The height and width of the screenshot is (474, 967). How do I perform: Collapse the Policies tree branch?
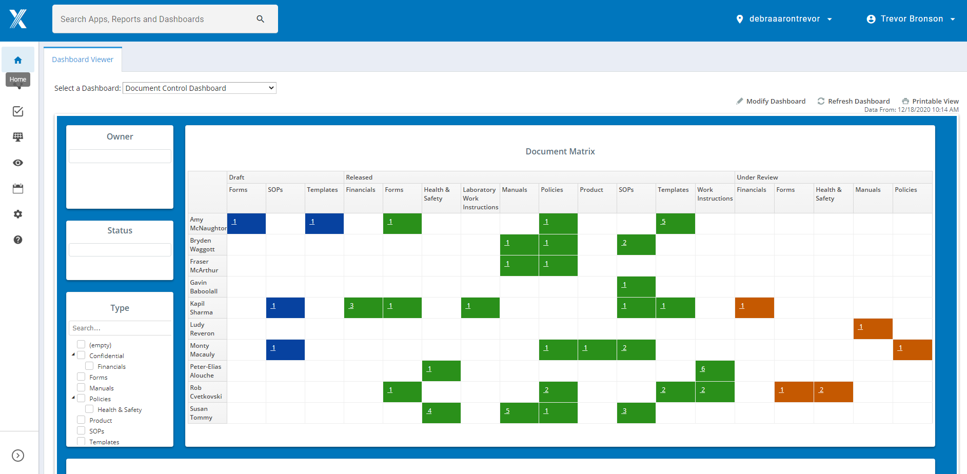point(73,398)
